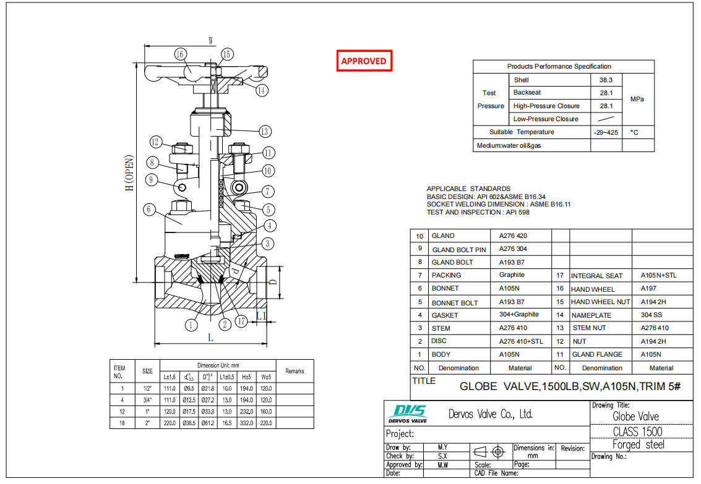Click the red APPROVED stamp
The width and height of the screenshot is (701, 484).
[x=364, y=61]
